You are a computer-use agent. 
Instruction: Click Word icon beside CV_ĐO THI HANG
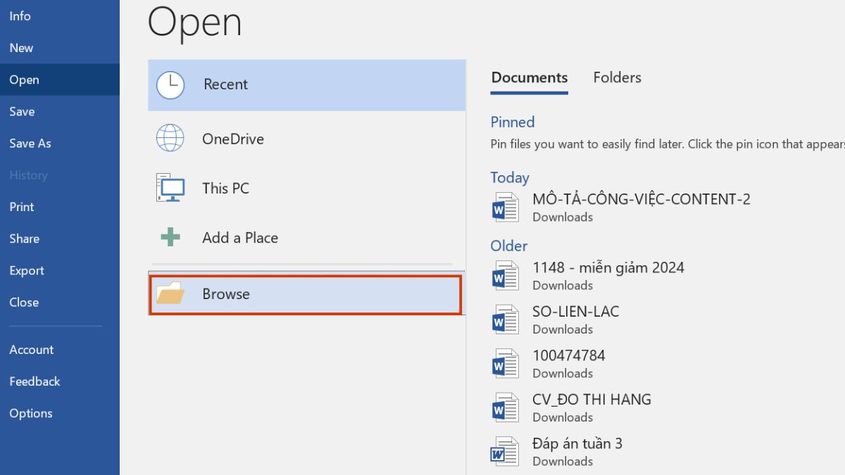point(505,407)
